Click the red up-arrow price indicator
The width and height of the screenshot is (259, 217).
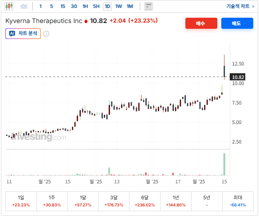86,21
